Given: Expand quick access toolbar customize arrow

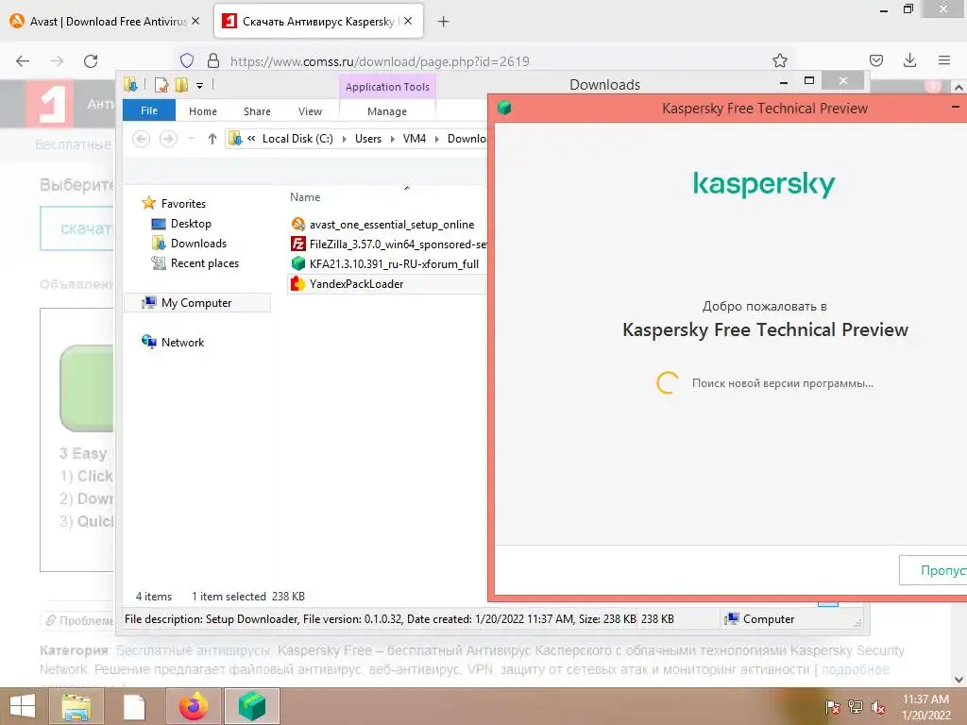Looking at the screenshot, I should click(x=200, y=86).
